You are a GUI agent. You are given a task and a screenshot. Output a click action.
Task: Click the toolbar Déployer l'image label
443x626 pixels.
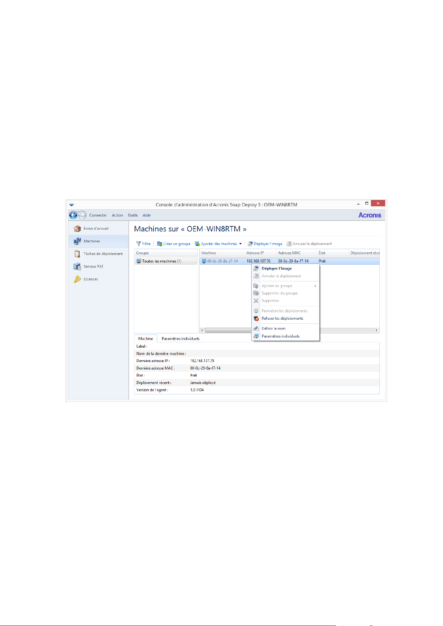pos(268,244)
